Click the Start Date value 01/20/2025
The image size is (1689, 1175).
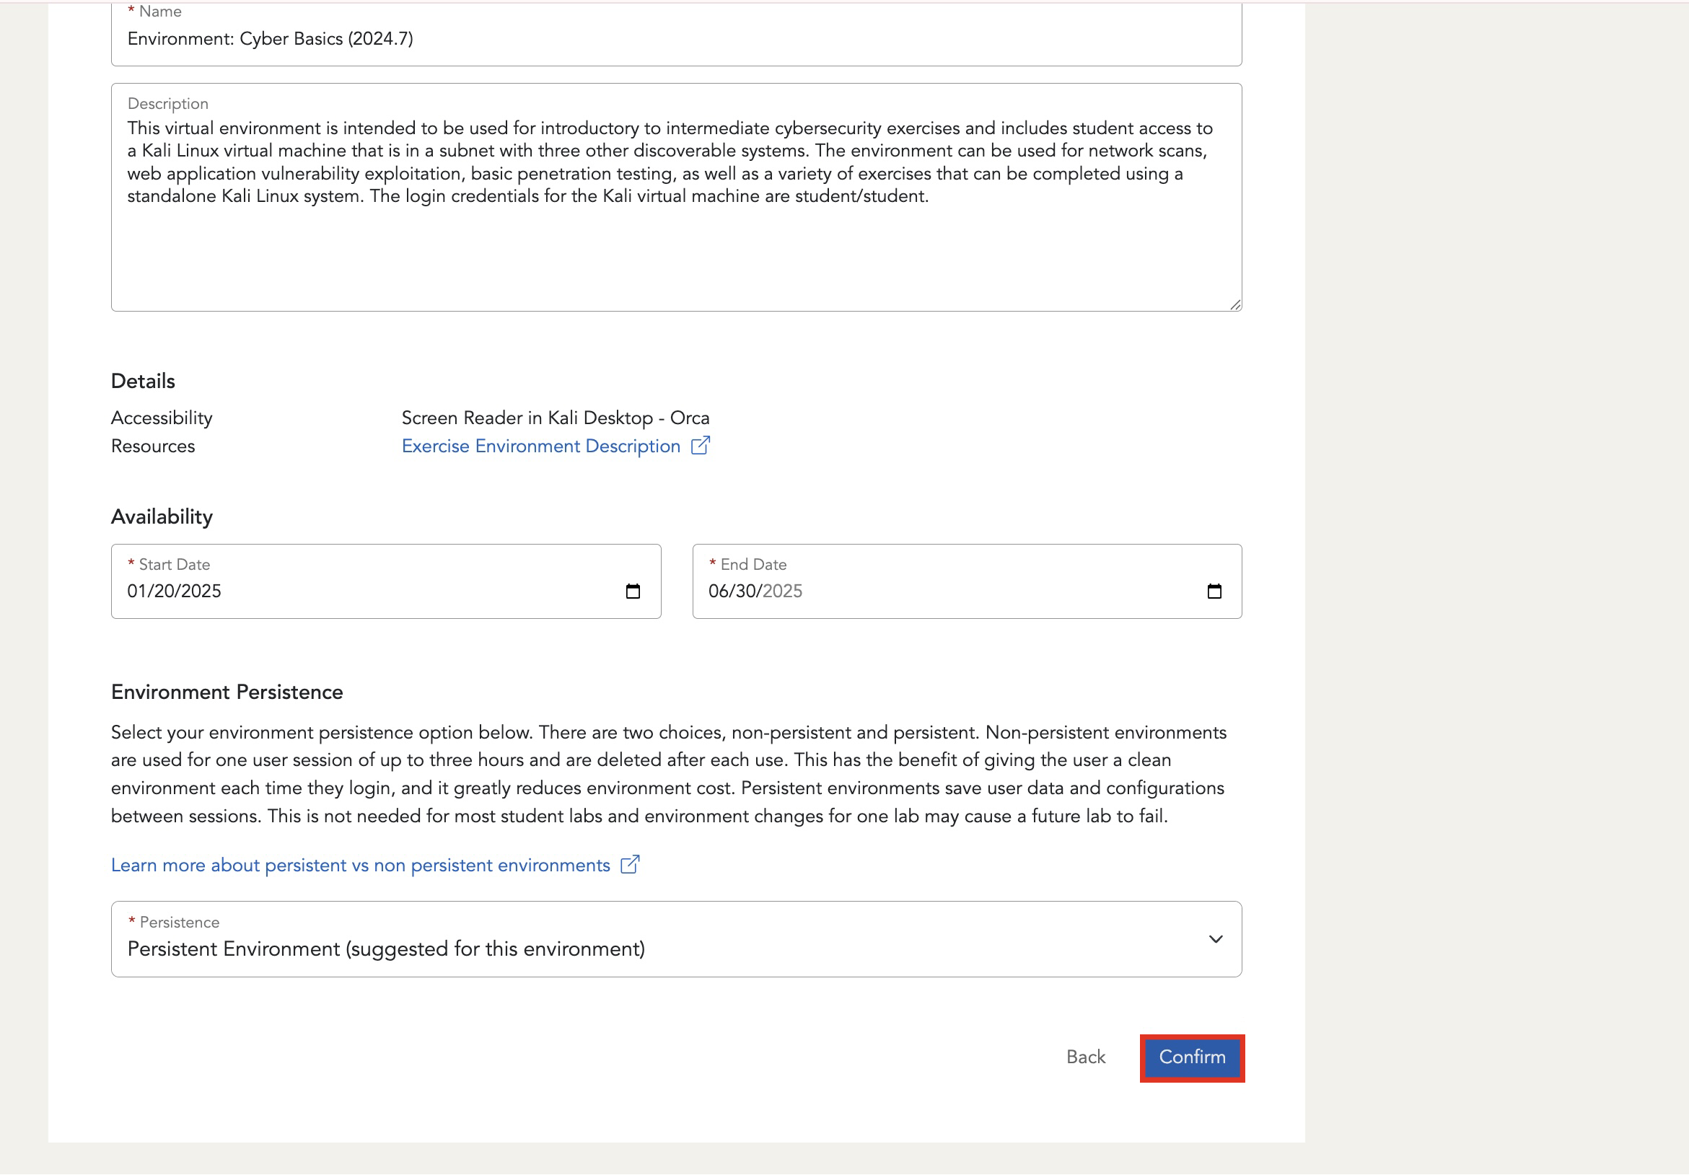(175, 591)
